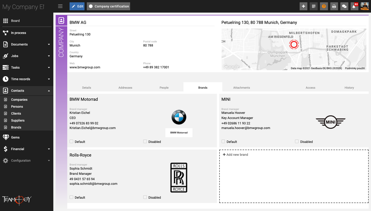Switch to the History tab
The width and height of the screenshot is (371, 211).
coord(349,88)
